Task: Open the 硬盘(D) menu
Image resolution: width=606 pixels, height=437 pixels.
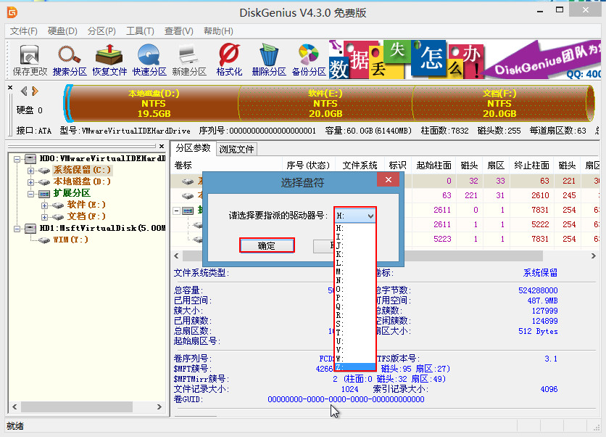Action: pos(62,31)
